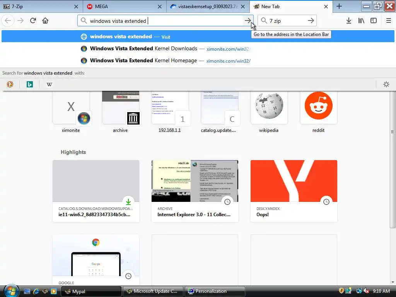The width and height of the screenshot is (396, 297).
Task: Launch Internet Explorer from quick launch
Action: click(36, 291)
